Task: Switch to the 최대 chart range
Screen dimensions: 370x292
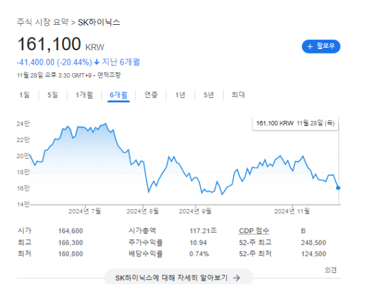Action: pos(238,95)
